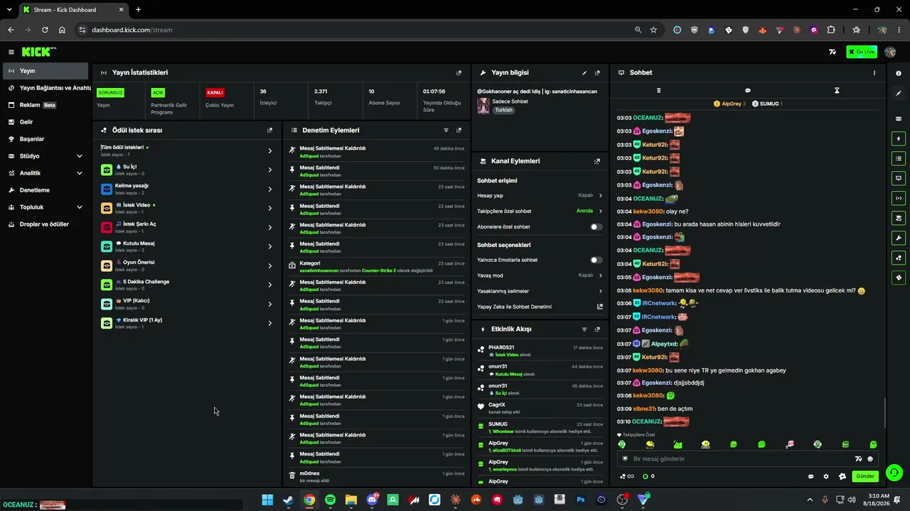Open Steam from the taskbar

[288, 500]
